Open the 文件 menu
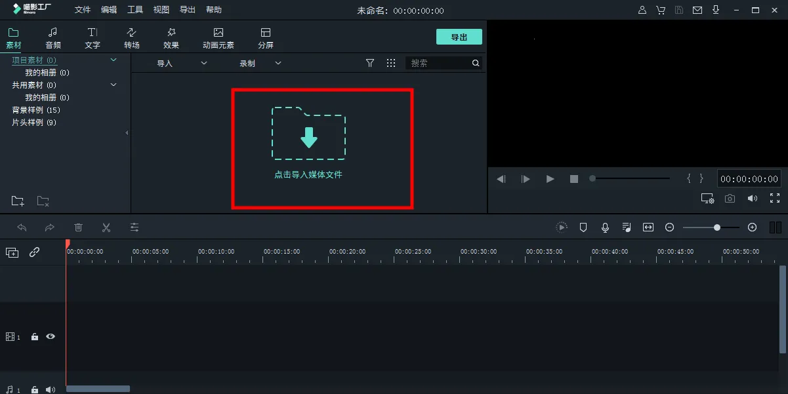The image size is (788, 394). 83,10
